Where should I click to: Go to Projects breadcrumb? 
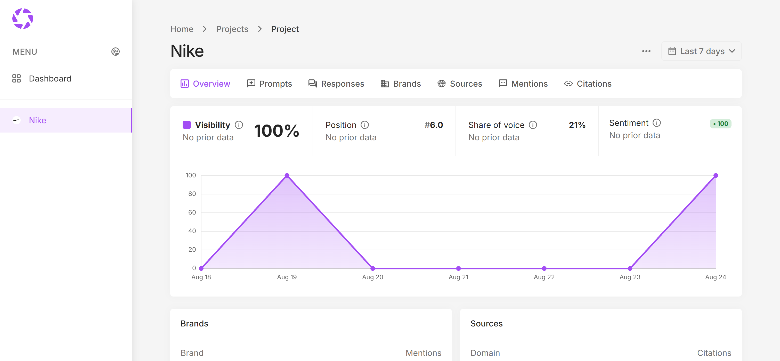pyautogui.click(x=232, y=29)
